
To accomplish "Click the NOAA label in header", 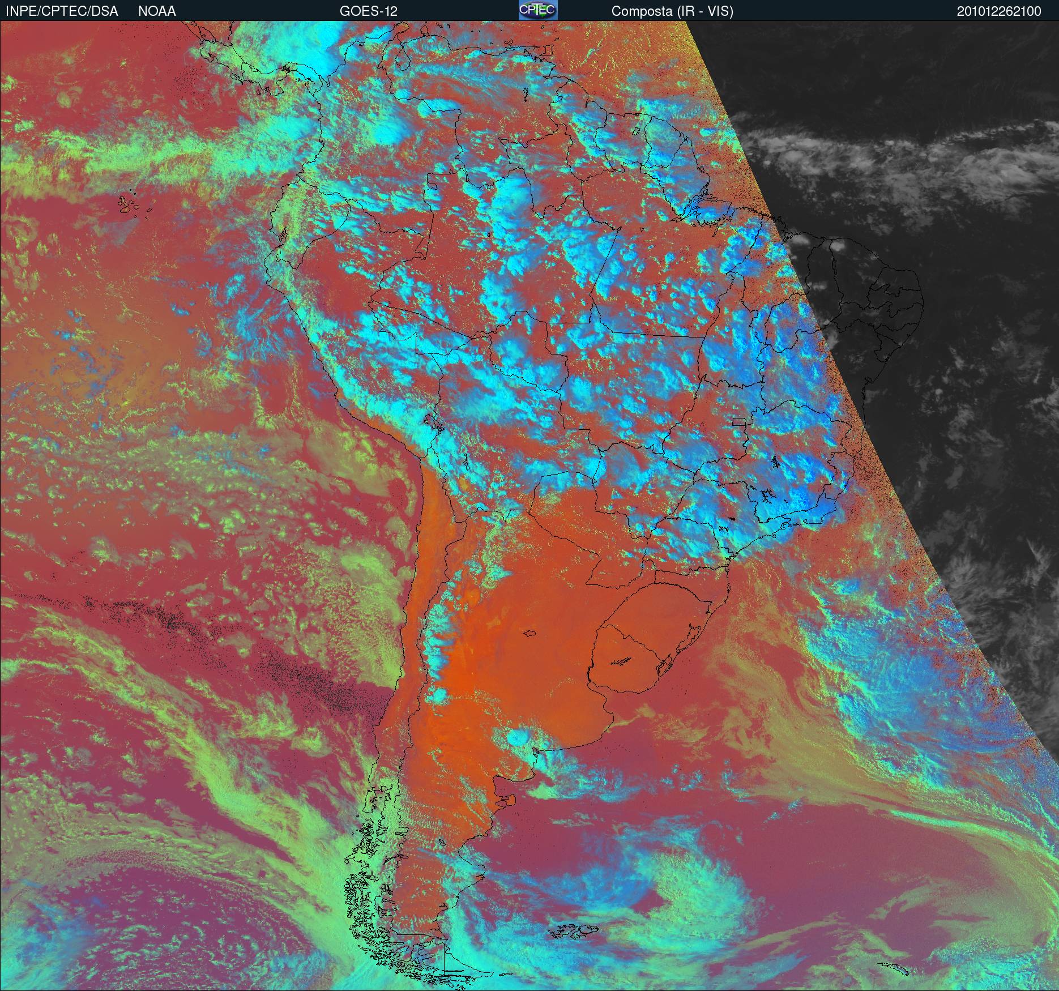I will (x=157, y=11).
